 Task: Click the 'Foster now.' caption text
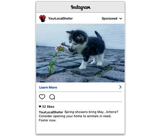[x=48, y=120]
